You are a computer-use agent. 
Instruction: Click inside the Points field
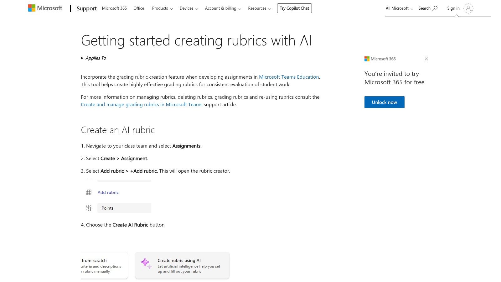pyautogui.click(x=124, y=208)
